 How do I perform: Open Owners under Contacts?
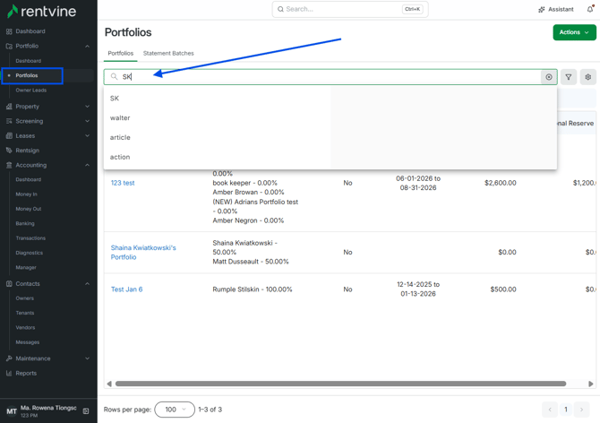(24, 298)
